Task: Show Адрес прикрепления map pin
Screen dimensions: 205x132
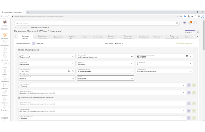Action: [194, 118]
